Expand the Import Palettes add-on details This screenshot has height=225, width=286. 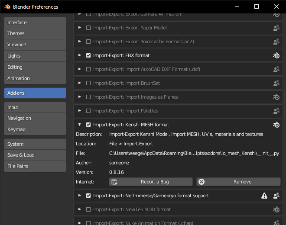[80, 111]
